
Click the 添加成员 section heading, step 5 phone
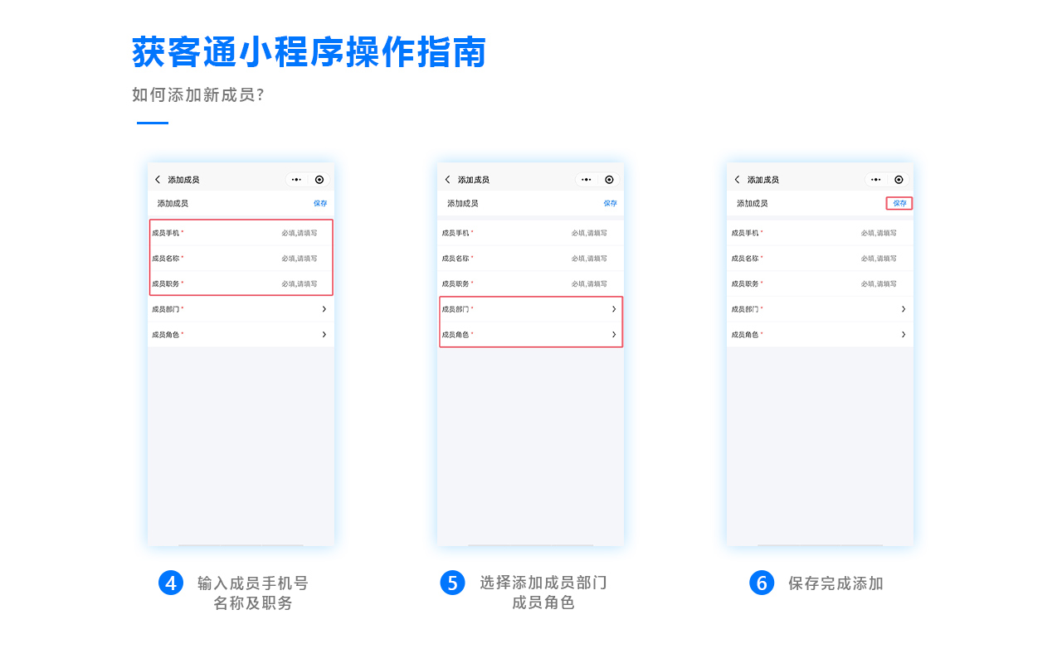pos(462,203)
